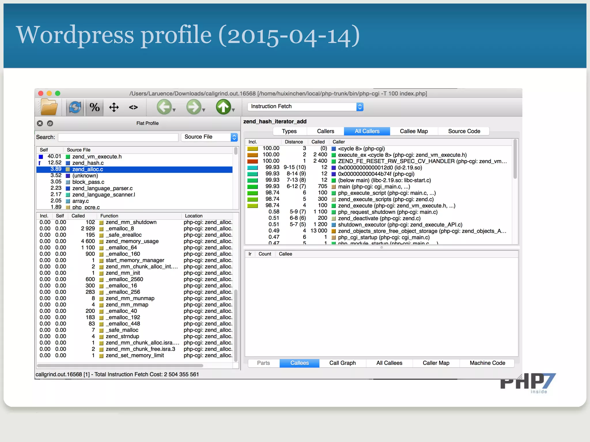Screen dimensions: 590x442
Task: Open the Callee Map tab
Action: click(414, 131)
